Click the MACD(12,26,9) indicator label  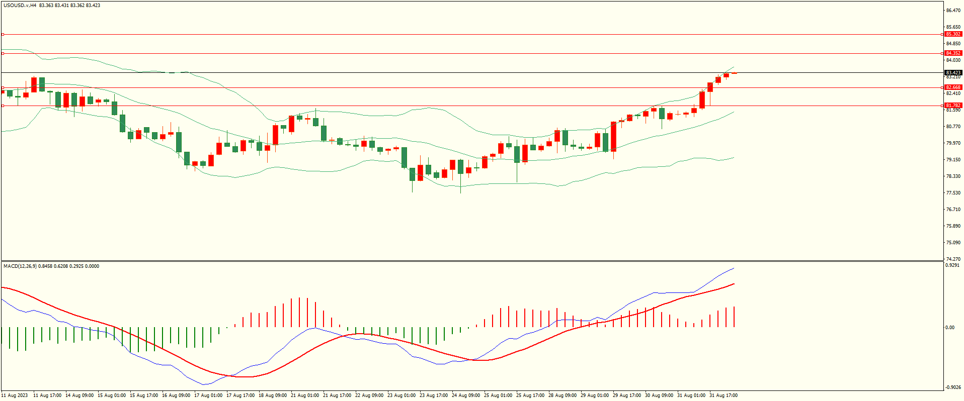point(20,266)
